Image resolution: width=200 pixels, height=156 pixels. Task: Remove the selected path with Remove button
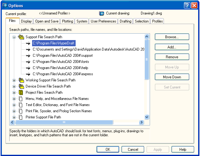coord(172,57)
